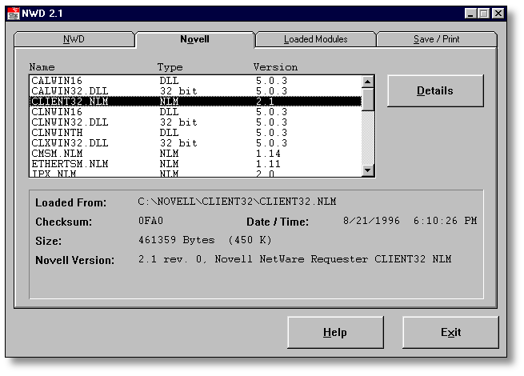This screenshot has width=524, height=376.
Task: Click the date 8/21/1996 6:10:26 PM
Action: (410, 221)
